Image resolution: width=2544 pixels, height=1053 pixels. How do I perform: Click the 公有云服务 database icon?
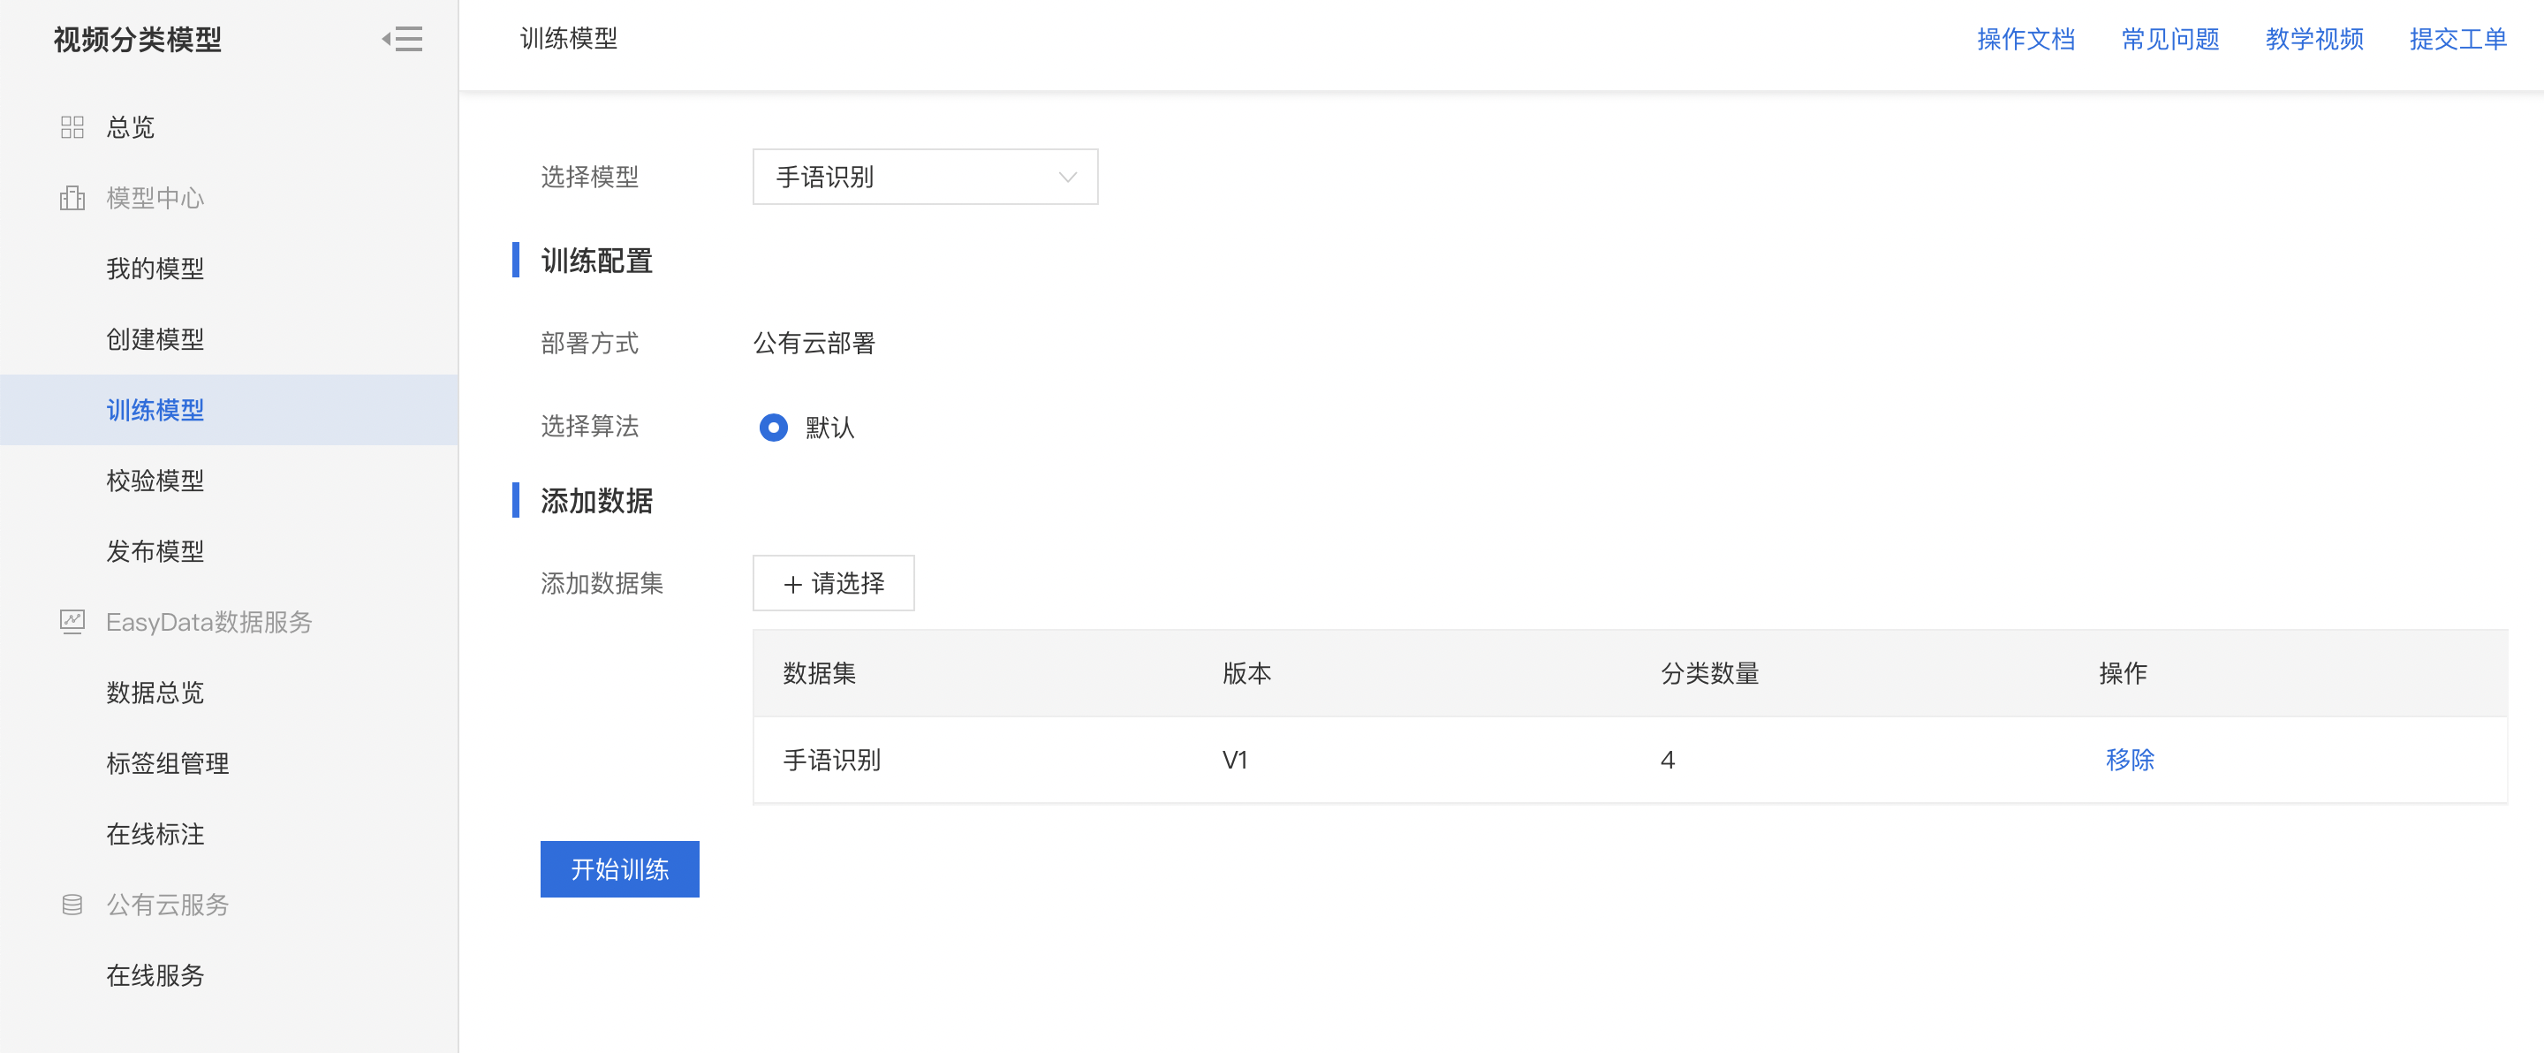[72, 905]
